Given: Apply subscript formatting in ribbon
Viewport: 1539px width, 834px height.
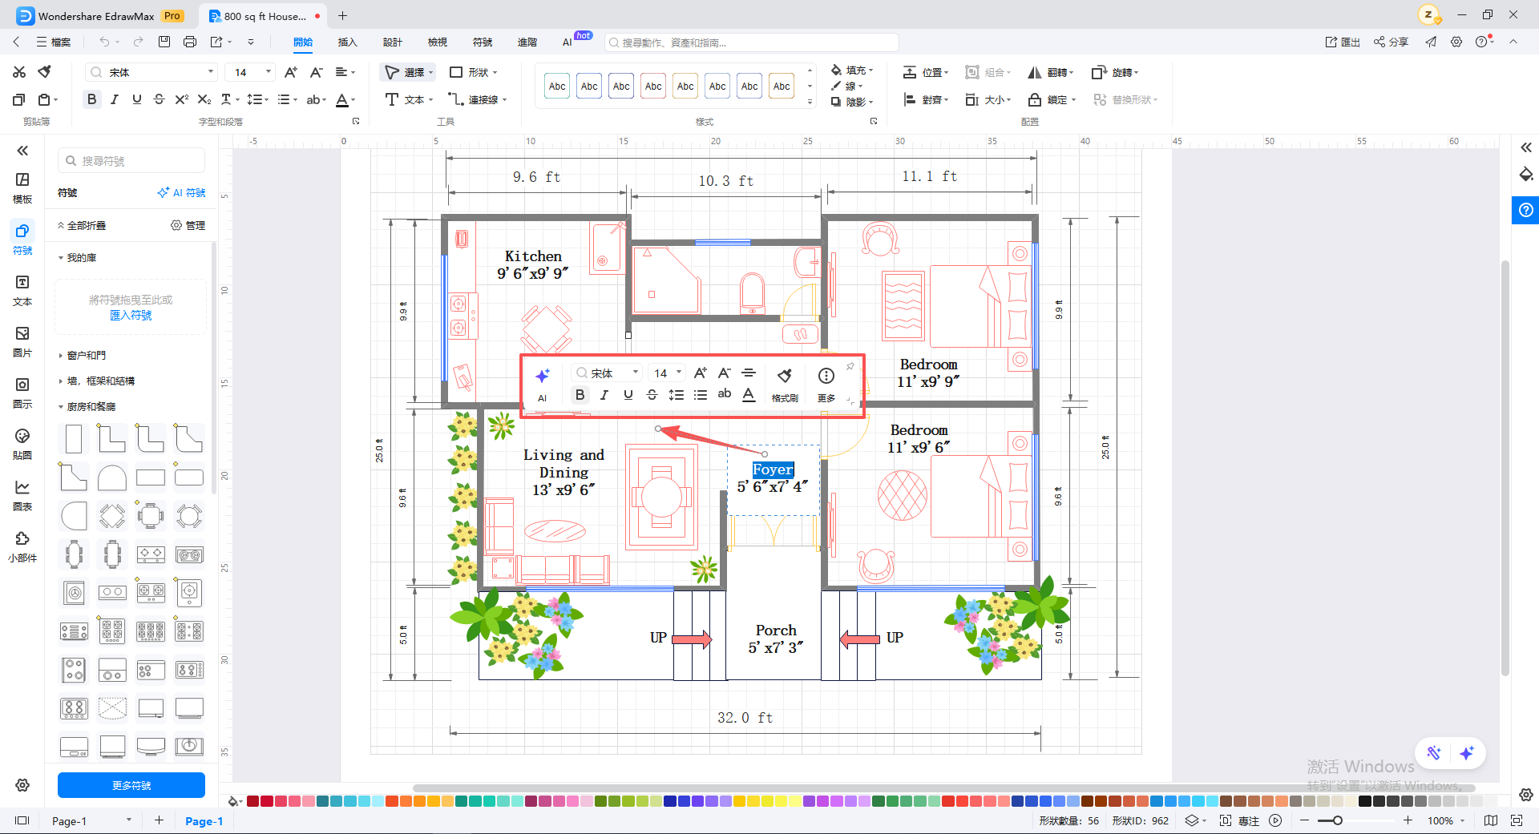Looking at the screenshot, I should tap(204, 99).
